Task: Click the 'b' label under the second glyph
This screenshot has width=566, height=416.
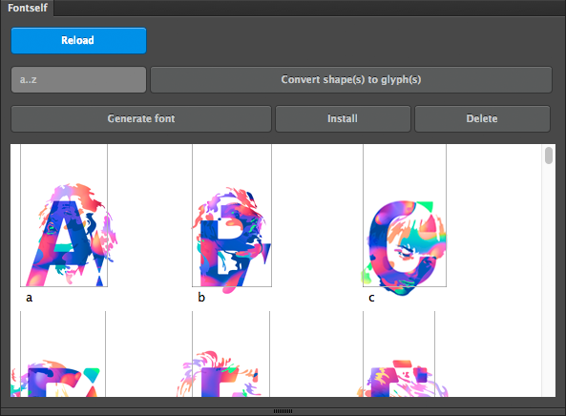Action: [201, 298]
